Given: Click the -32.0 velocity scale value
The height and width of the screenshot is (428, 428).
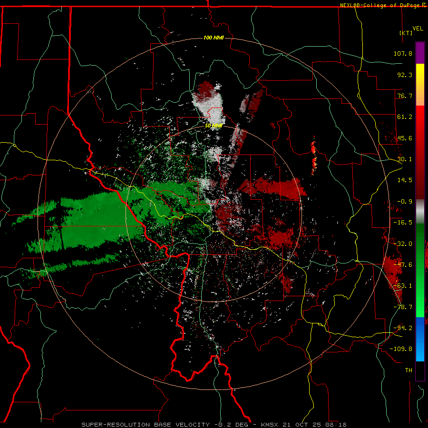Looking at the screenshot, I should (x=403, y=244).
